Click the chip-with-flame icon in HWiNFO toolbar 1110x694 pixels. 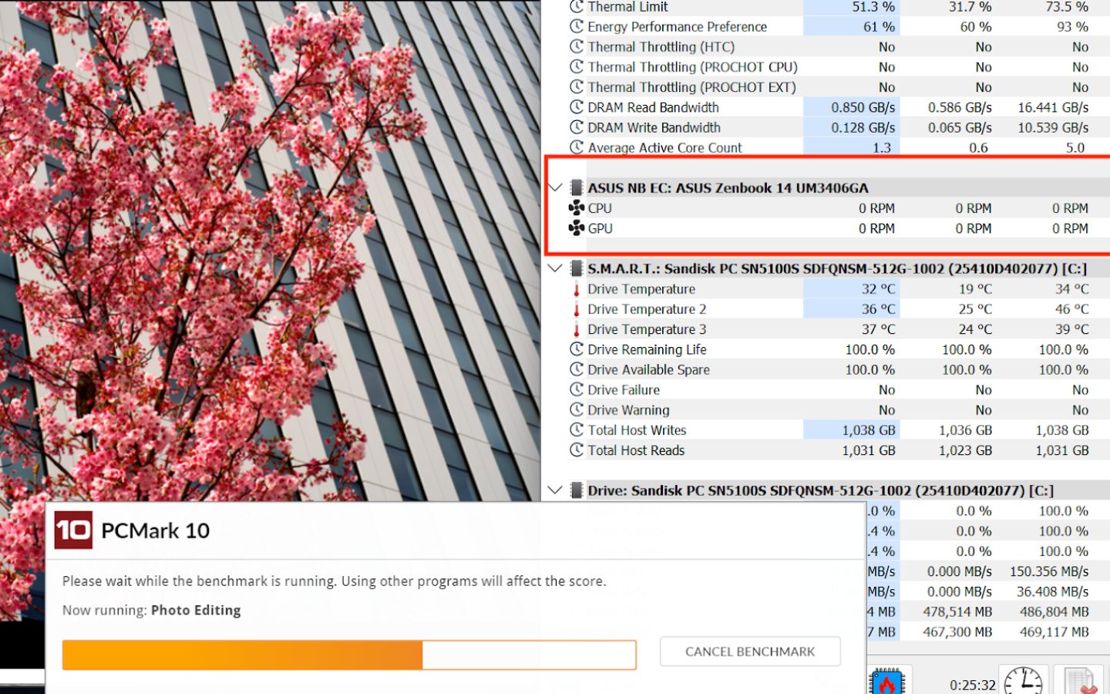[886, 682]
